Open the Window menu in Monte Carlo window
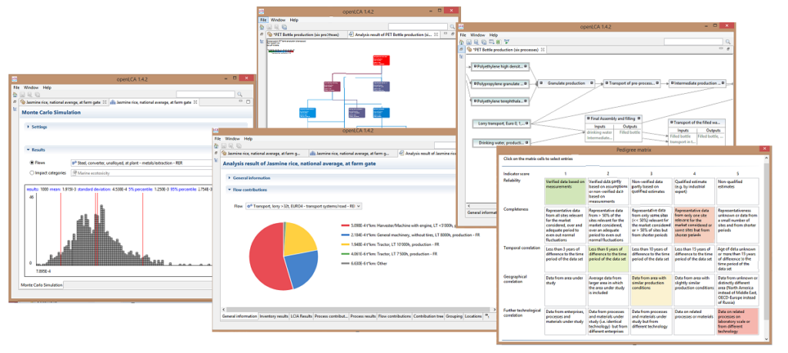 tap(31, 88)
